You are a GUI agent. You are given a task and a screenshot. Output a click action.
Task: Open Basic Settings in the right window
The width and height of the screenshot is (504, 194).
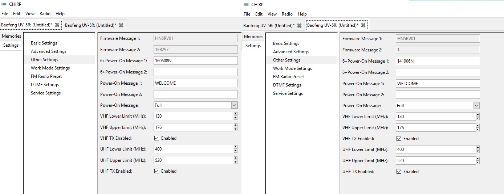286,43
